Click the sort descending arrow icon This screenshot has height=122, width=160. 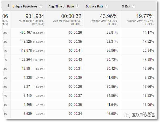[x=8, y=6]
